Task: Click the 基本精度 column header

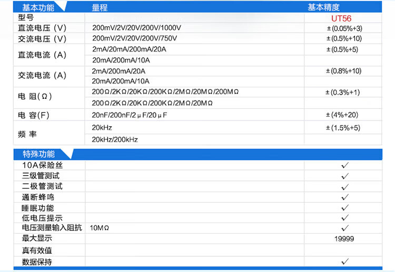Action: pyautogui.click(x=323, y=7)
